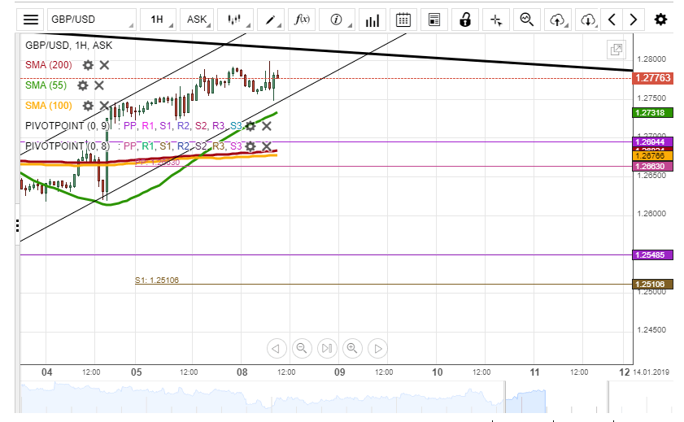Shift chart left with round arrow button
This screenshot has height=422, width=684.
277,349
